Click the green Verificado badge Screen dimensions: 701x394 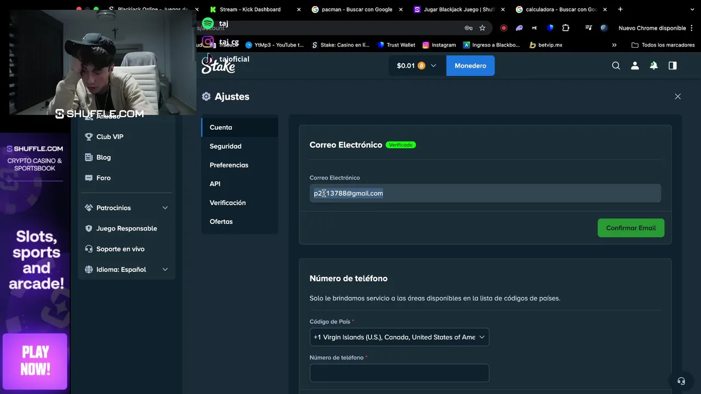tap(401, 145)
